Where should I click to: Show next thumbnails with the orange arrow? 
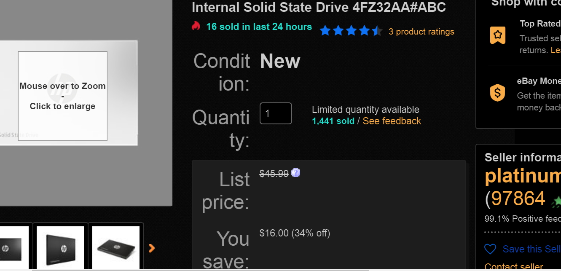pos(152,248)
